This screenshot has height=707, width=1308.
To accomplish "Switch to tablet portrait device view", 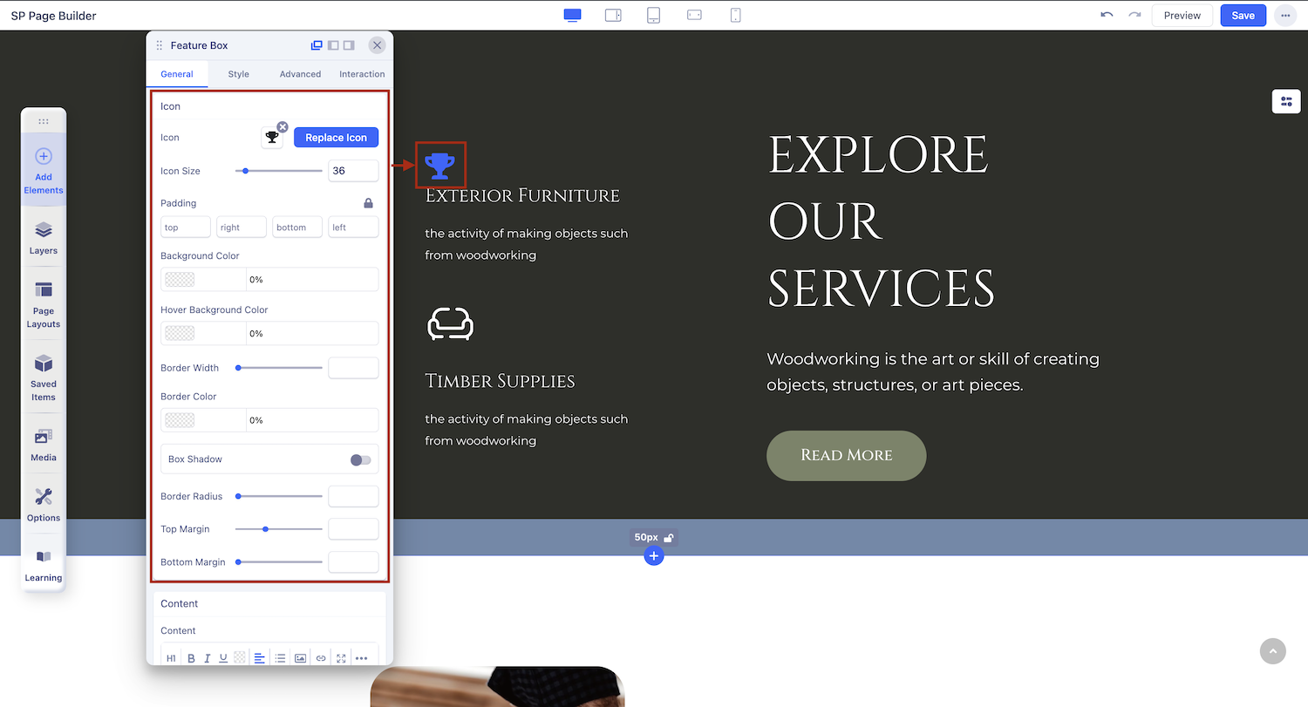I will point(653,16).
